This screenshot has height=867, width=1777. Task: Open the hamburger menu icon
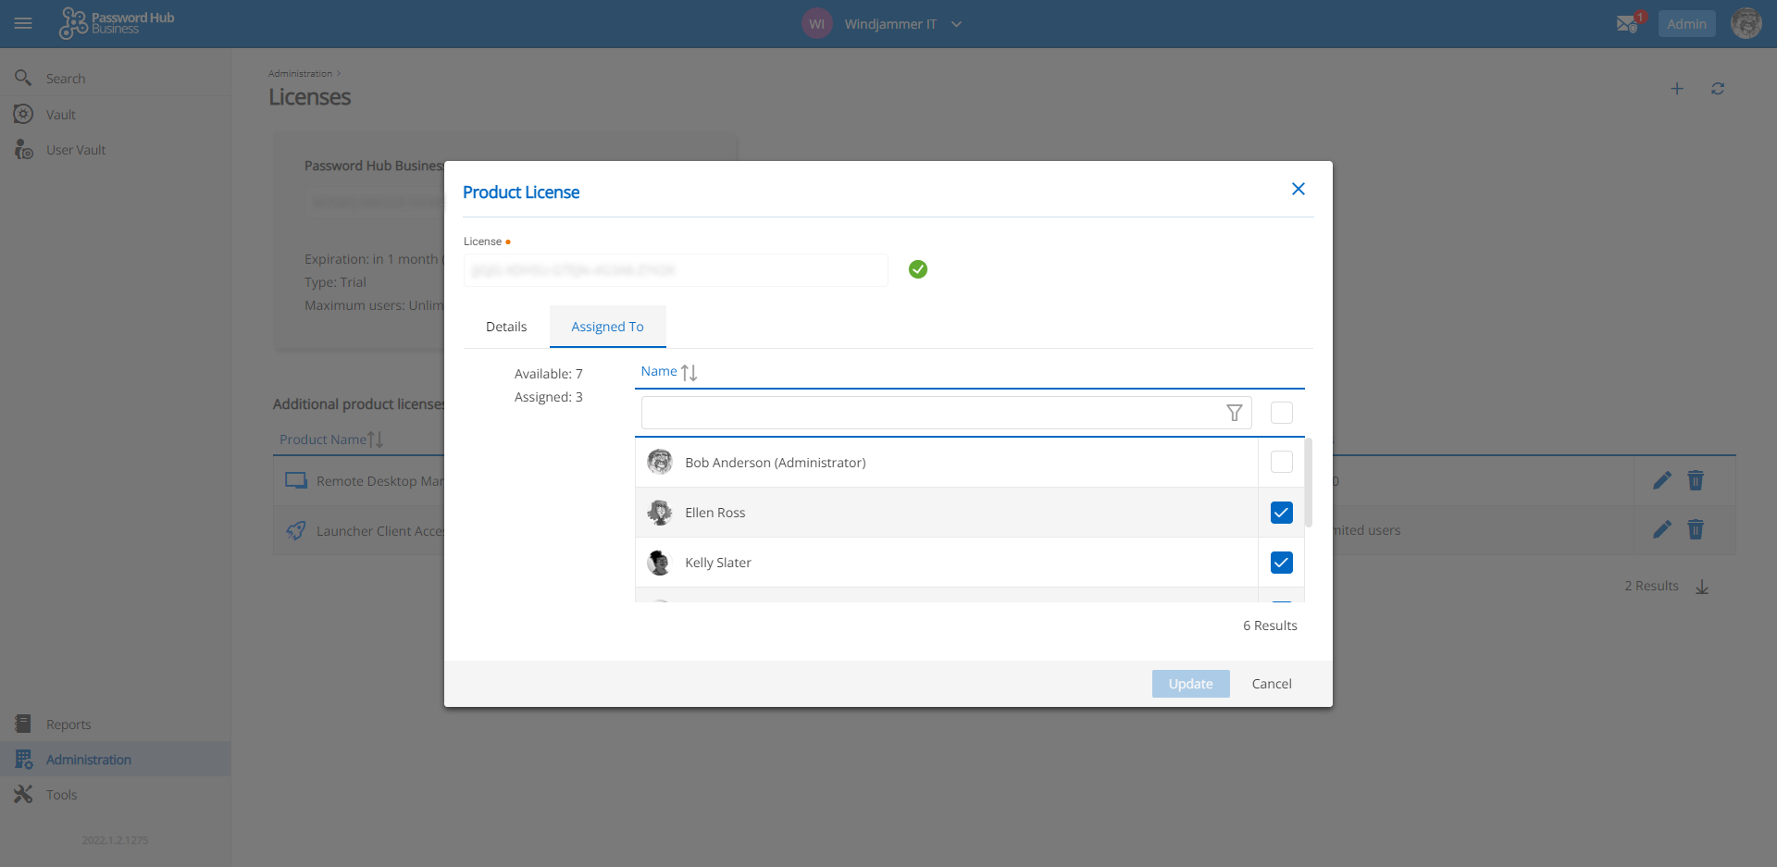point(23,24)
